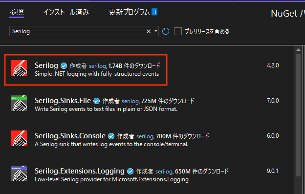Open the 更新プログラム tab

[129, 12]
